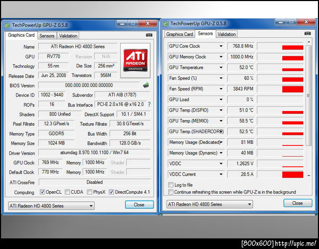Image resolution: width=319 pixels, height=249 pixels.
Task: Click the Bandwidth 128.0 GB/s value
Action: tap(130, 143)
